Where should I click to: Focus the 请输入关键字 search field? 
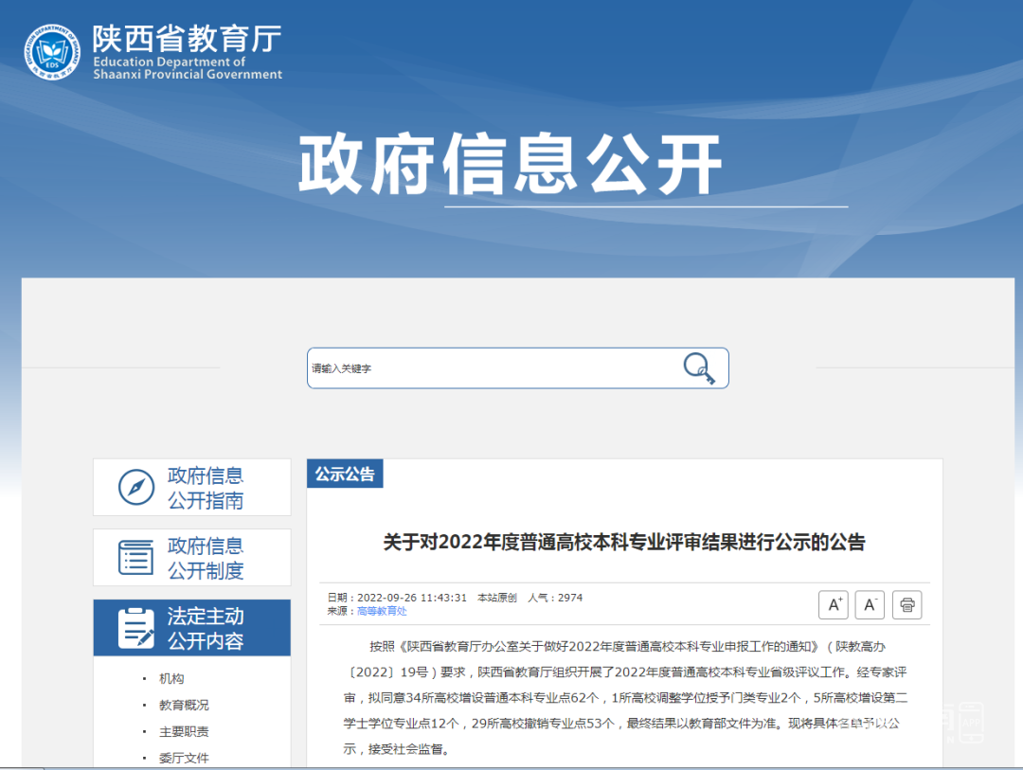(x=493, y=368)
